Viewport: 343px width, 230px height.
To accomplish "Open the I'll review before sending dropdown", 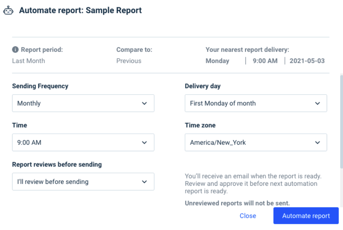I will click(x=83, y=182).
